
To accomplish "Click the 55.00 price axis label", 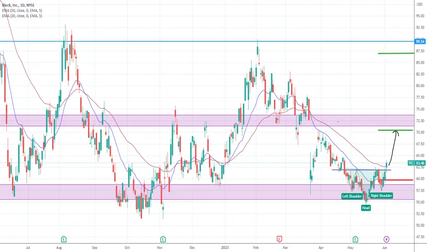I will pos(420,202).
